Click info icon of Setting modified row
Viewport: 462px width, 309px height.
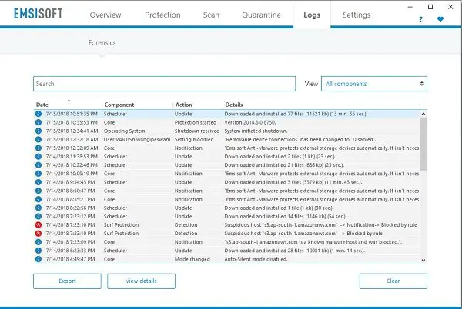[x=38, y=139]
